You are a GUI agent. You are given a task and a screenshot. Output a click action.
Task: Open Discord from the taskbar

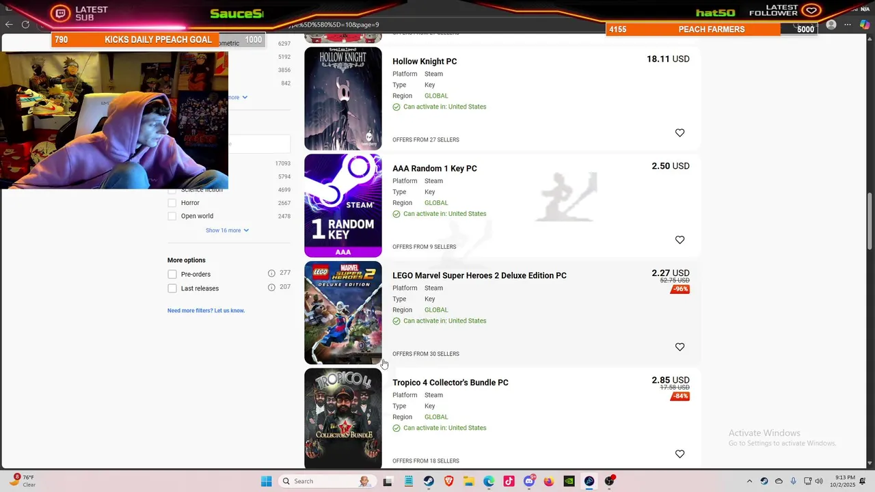[x=529, y=481]
